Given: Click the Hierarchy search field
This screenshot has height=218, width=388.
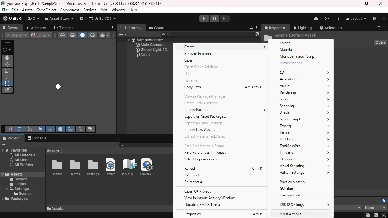Looking at the screenshot, I should tap(207, 34).
